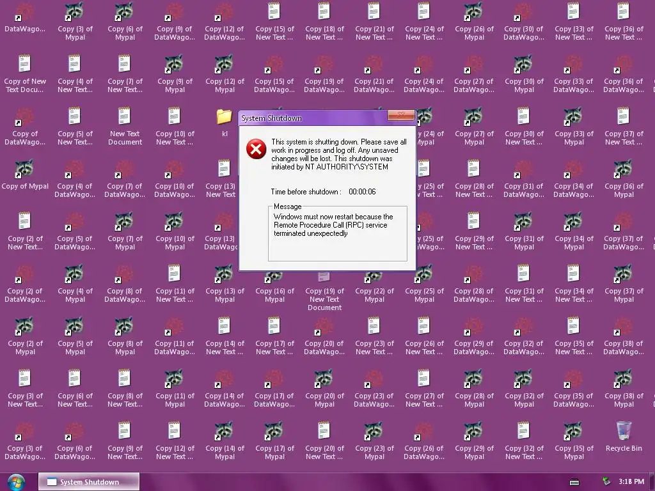This screenshot has height=491, width=655.
Task: Select 'Copy (20) of DataWago...' shortcut
Action: [x=324, y=336]
